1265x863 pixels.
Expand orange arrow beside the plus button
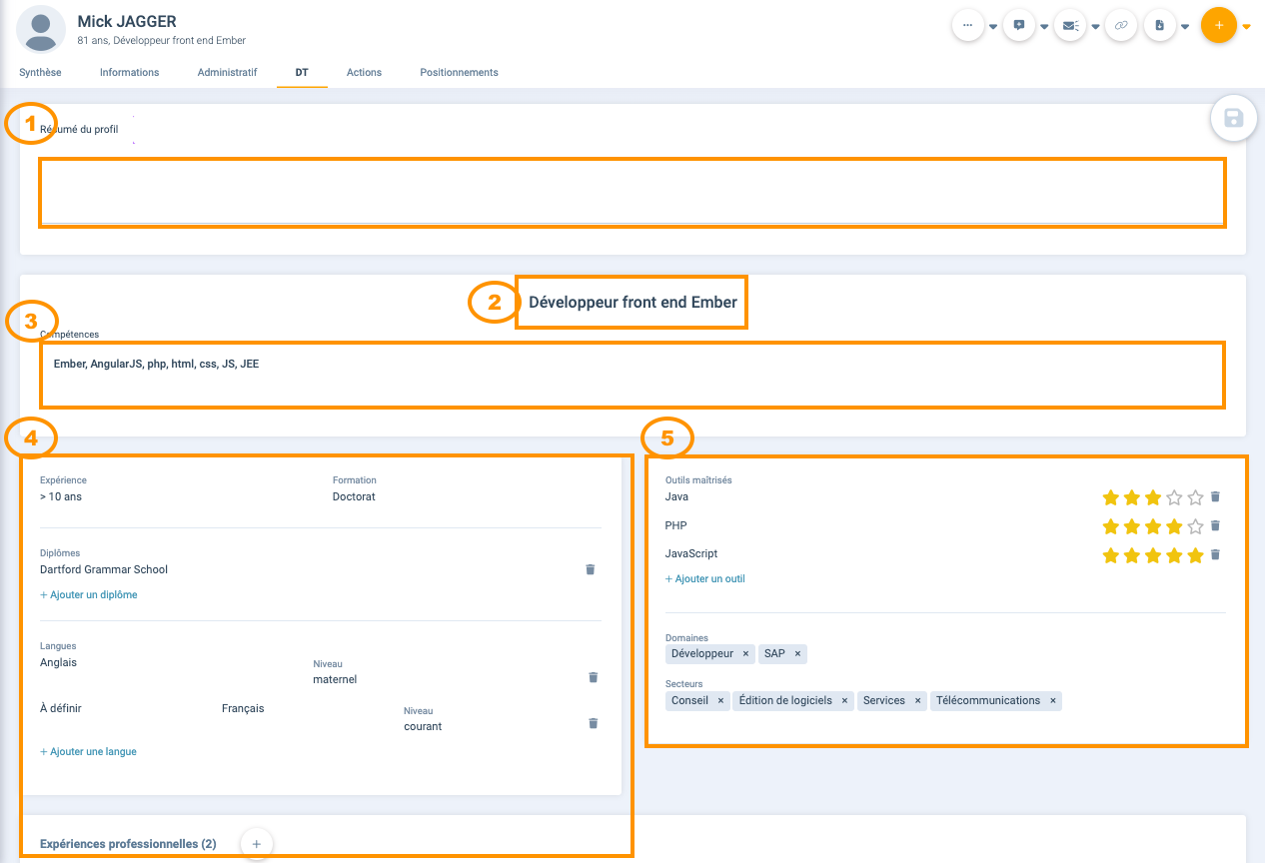1246,27
